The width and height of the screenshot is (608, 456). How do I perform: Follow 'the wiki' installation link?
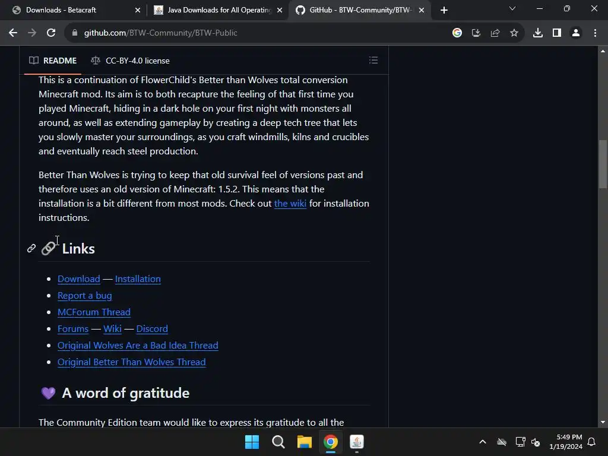[290, 203]
